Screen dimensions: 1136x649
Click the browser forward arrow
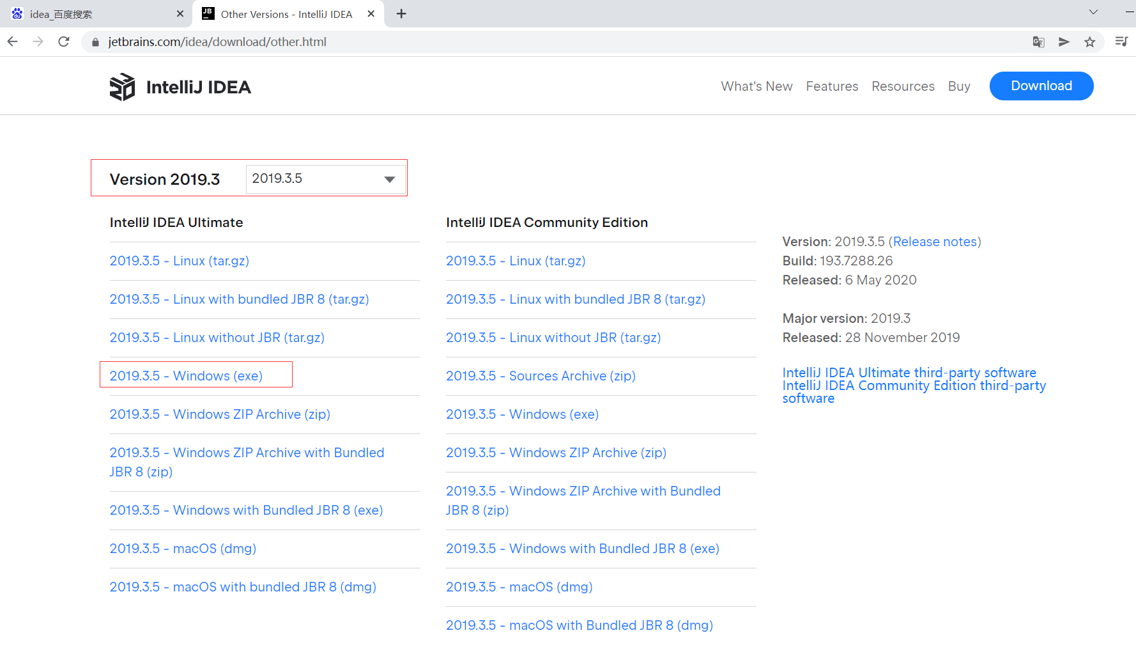tap(38, 42)
